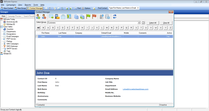209x111 pixels.
Task: Click the server upload arrow icon
Action: pyautogui.click(x=102, y=17)
